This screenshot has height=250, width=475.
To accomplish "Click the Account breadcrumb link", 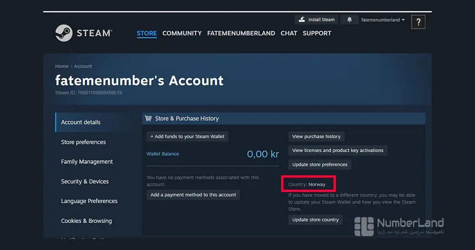I will (x=83, y=66).
